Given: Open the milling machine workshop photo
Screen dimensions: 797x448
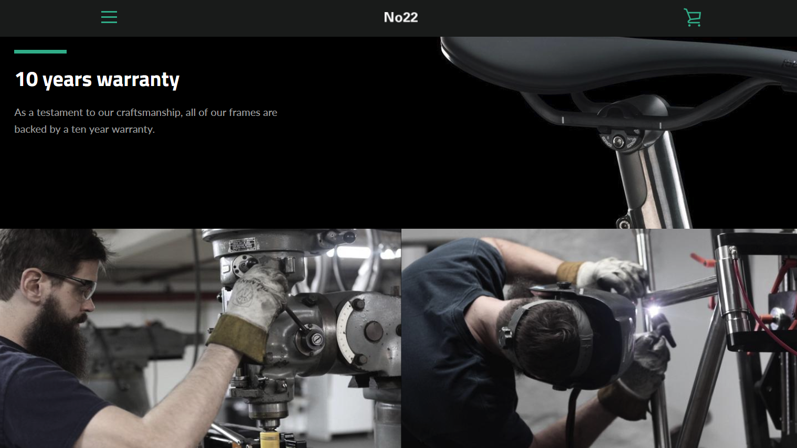Looking at the screenshot, I should 200,338.
